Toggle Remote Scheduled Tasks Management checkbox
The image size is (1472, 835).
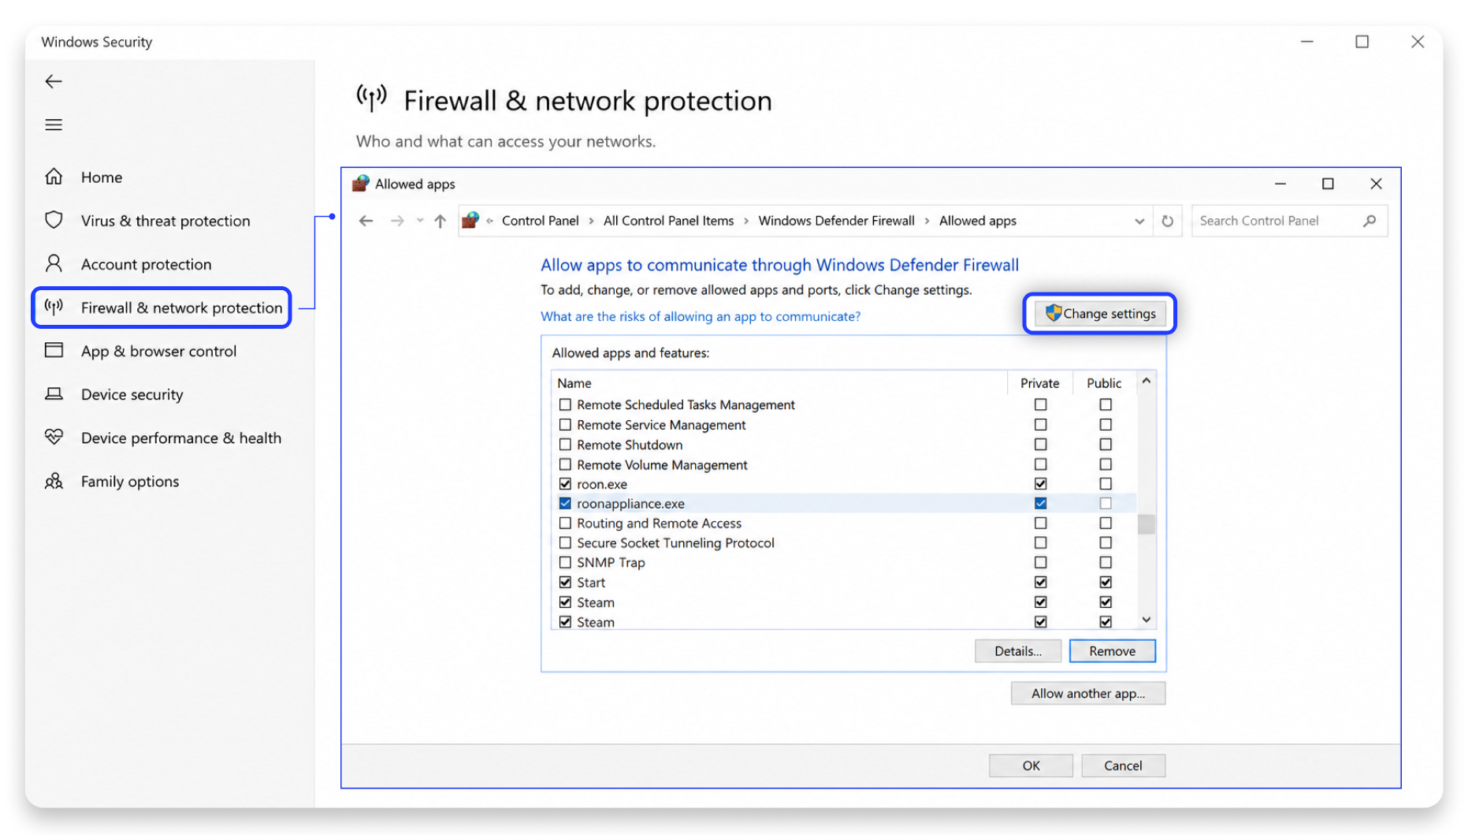click(565, 404)
